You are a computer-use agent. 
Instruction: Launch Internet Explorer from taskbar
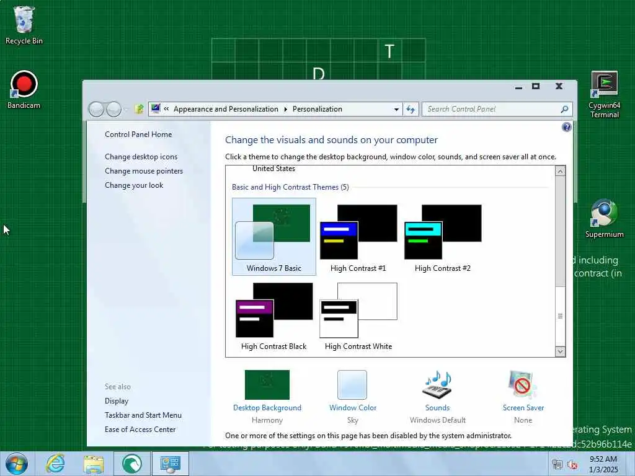[x=55, y=464]
